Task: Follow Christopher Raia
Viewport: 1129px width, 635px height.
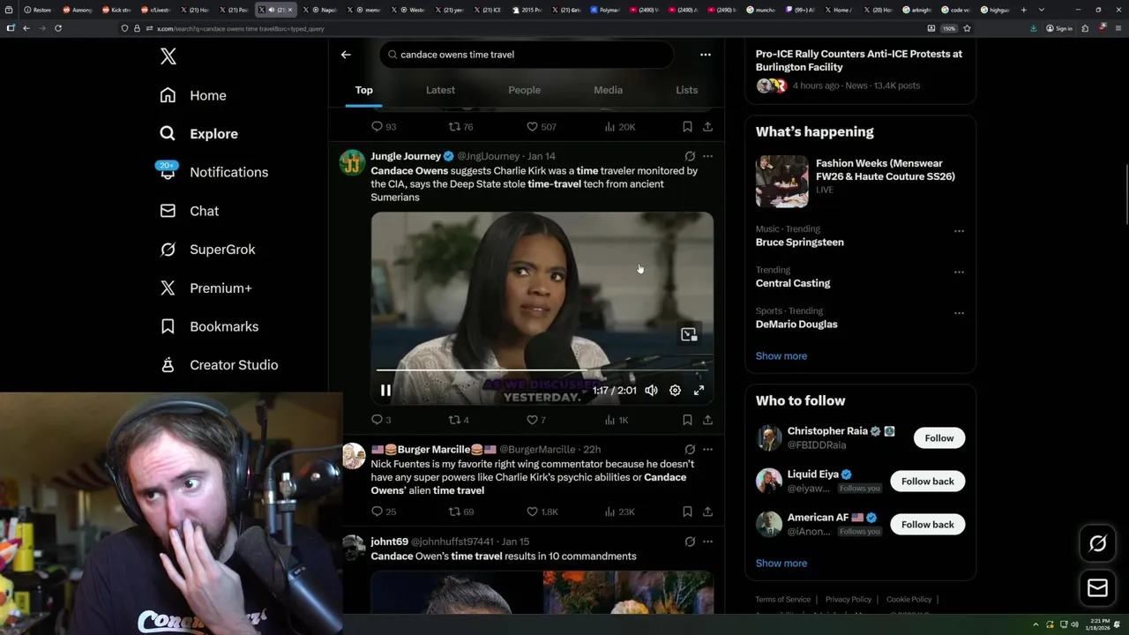Action: [x=939, y=438]
